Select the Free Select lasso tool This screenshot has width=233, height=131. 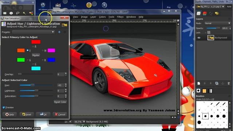[18, 13]
